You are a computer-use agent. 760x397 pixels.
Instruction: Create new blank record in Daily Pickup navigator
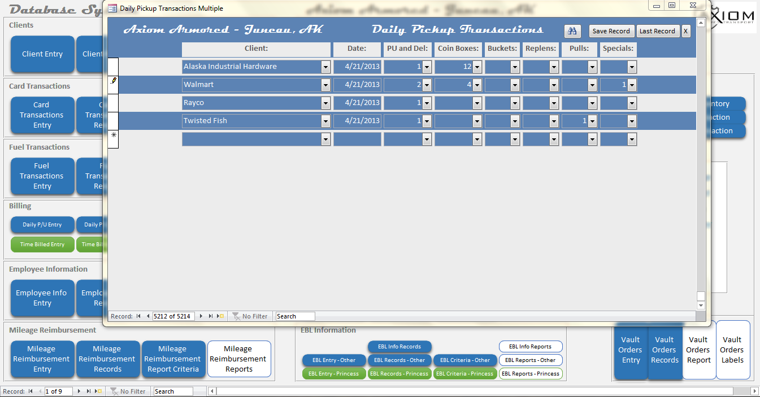point(220,316)
